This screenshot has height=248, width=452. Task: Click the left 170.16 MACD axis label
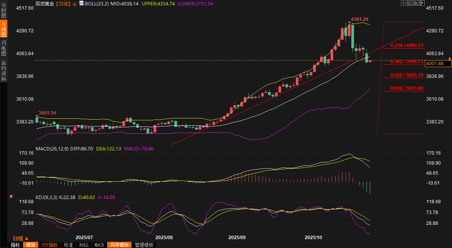point(26,153)
